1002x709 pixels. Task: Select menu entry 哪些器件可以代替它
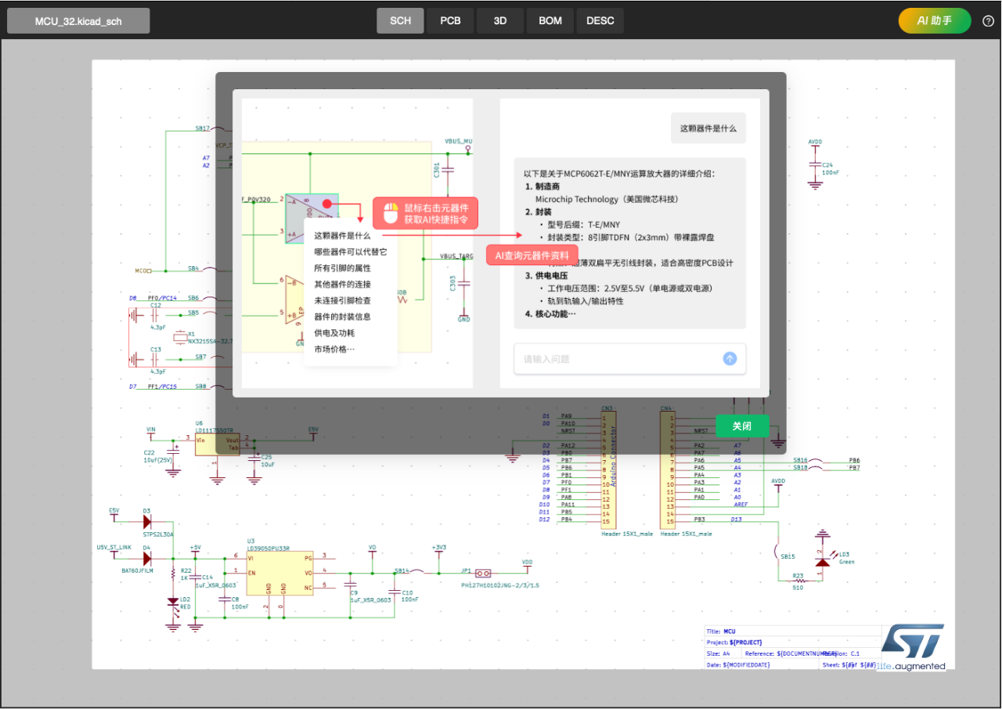click(351, 252)
